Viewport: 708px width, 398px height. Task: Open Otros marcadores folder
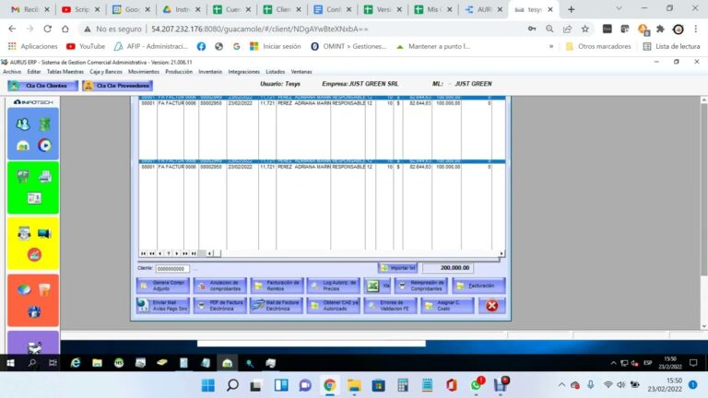point(598,46)
